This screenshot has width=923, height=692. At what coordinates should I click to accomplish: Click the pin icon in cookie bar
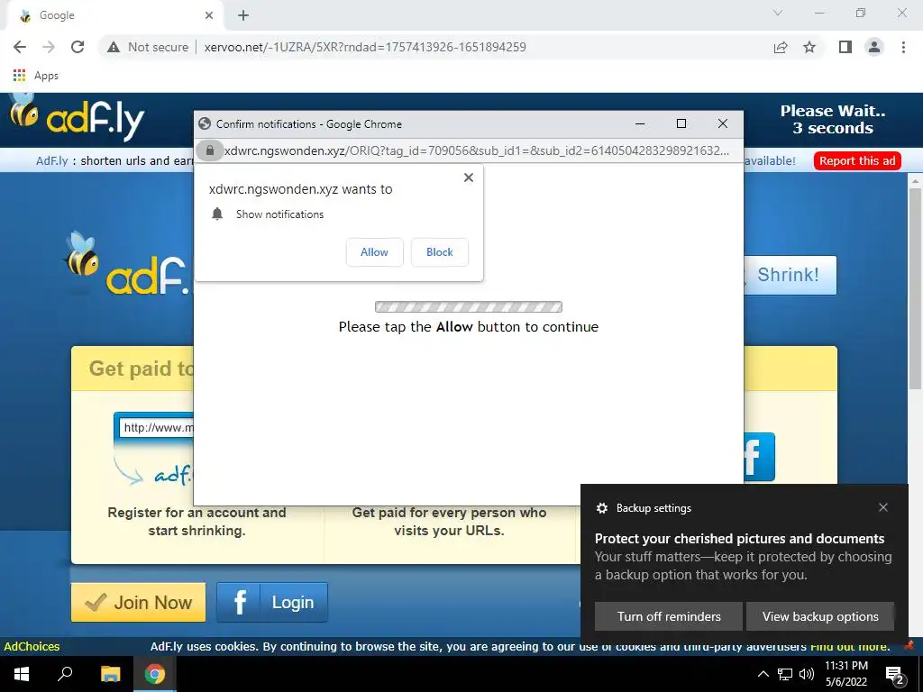(909, 645)
